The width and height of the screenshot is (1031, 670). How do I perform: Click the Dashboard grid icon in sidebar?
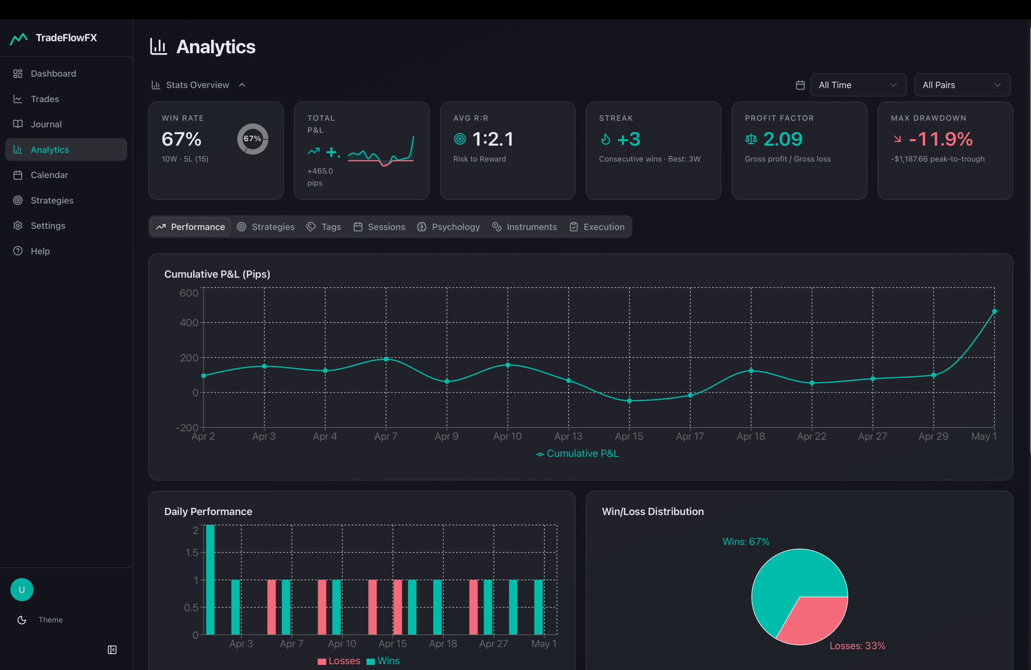[18, 74]
